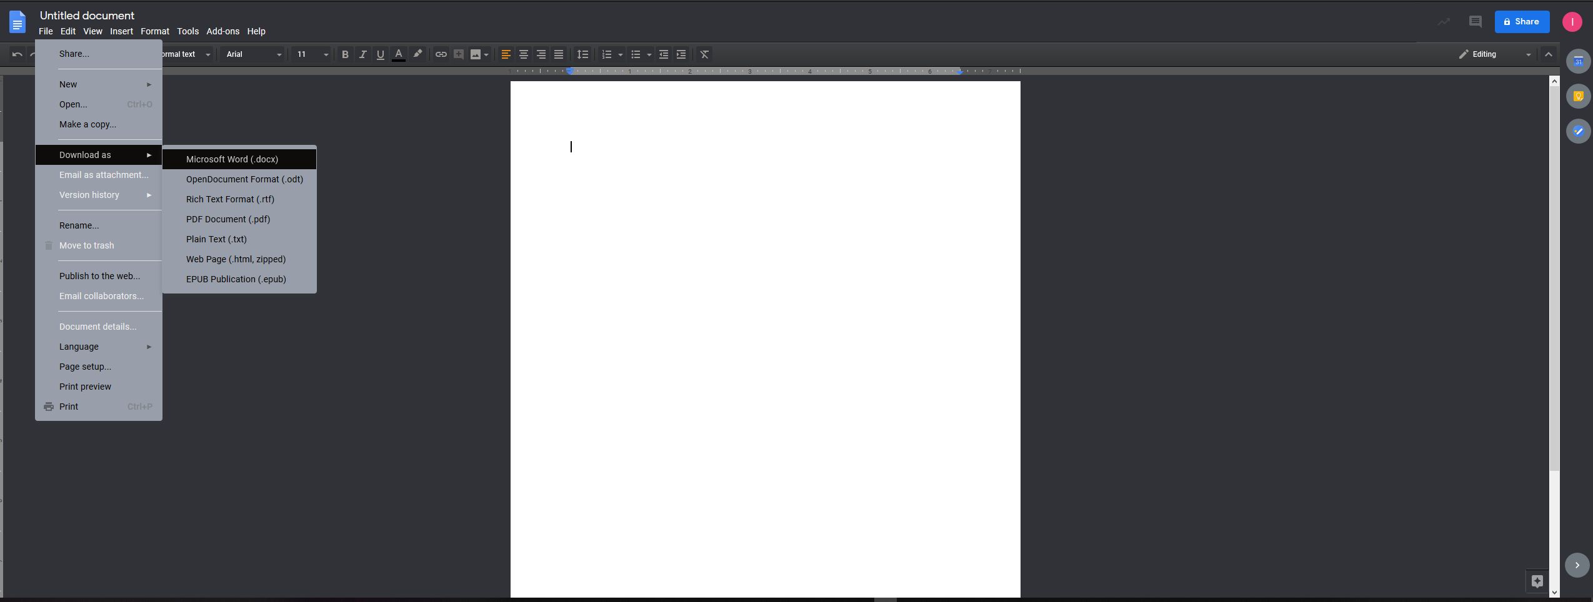
Task: Click the Share button
Action: [x=1523, y=21]
